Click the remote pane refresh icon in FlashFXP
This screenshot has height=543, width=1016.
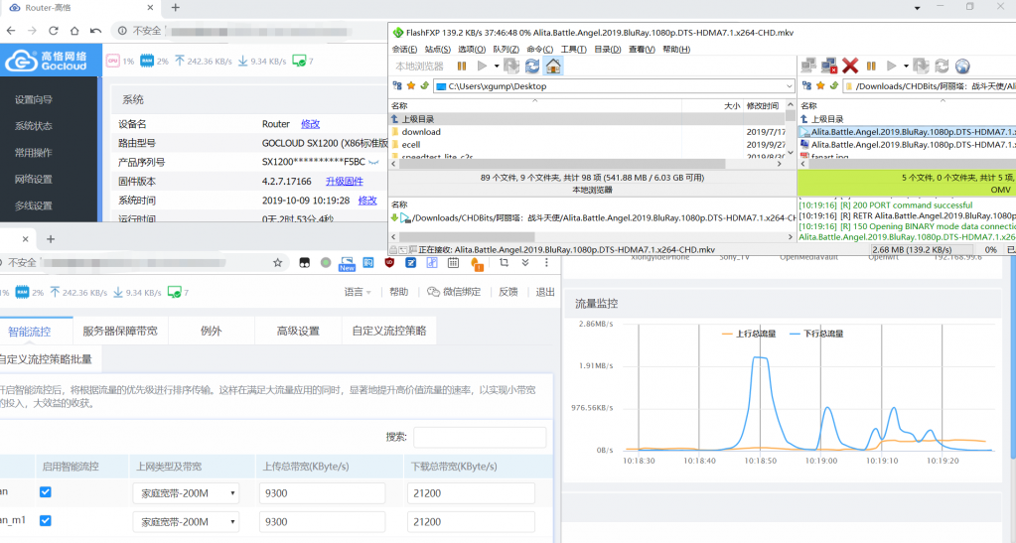[942, 67]
